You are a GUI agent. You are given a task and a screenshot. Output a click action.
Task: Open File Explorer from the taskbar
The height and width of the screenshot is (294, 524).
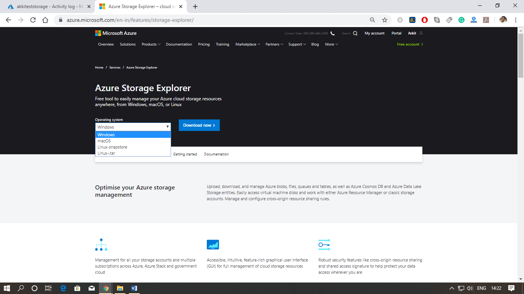[120, 288]
